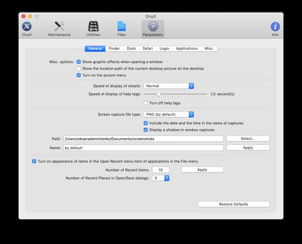Screen dimensions: 302x244
Task: Click the Select... button for path
Action: [248, 139]
